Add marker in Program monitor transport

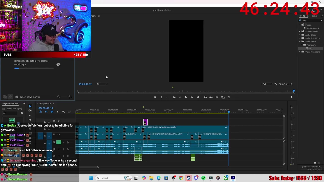(x=155, y=97)
